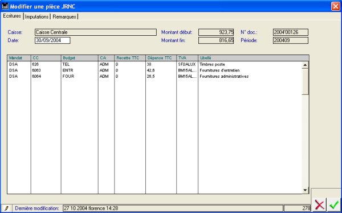Image resolution: width=342 pixels, height=213 pixels.
Task: Click the CA column header
Action: point(106,58)
